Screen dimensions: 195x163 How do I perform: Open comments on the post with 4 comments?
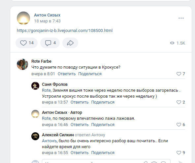[50, 43]
